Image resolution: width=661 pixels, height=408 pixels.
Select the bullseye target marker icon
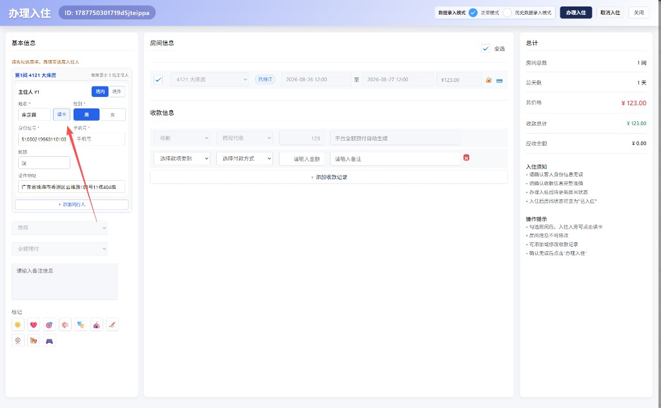point(49,325)
